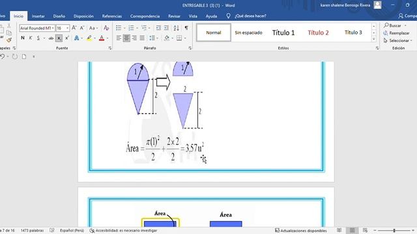Decrease font size with A-down icon
Image resolution: width=417 pixels, height=234 pixels.
tap(82, 28)
